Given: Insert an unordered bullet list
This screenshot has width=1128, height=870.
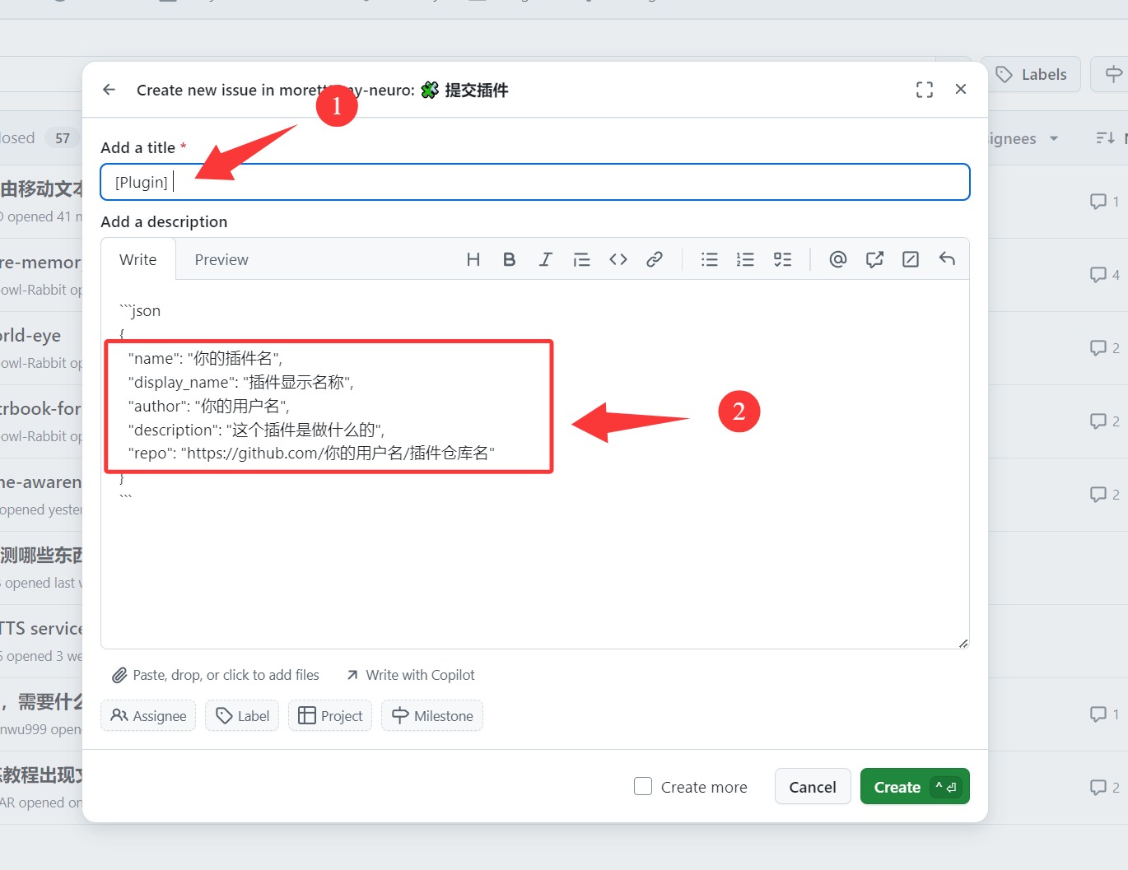Looking at the screenshot, I should click(709, 260).
